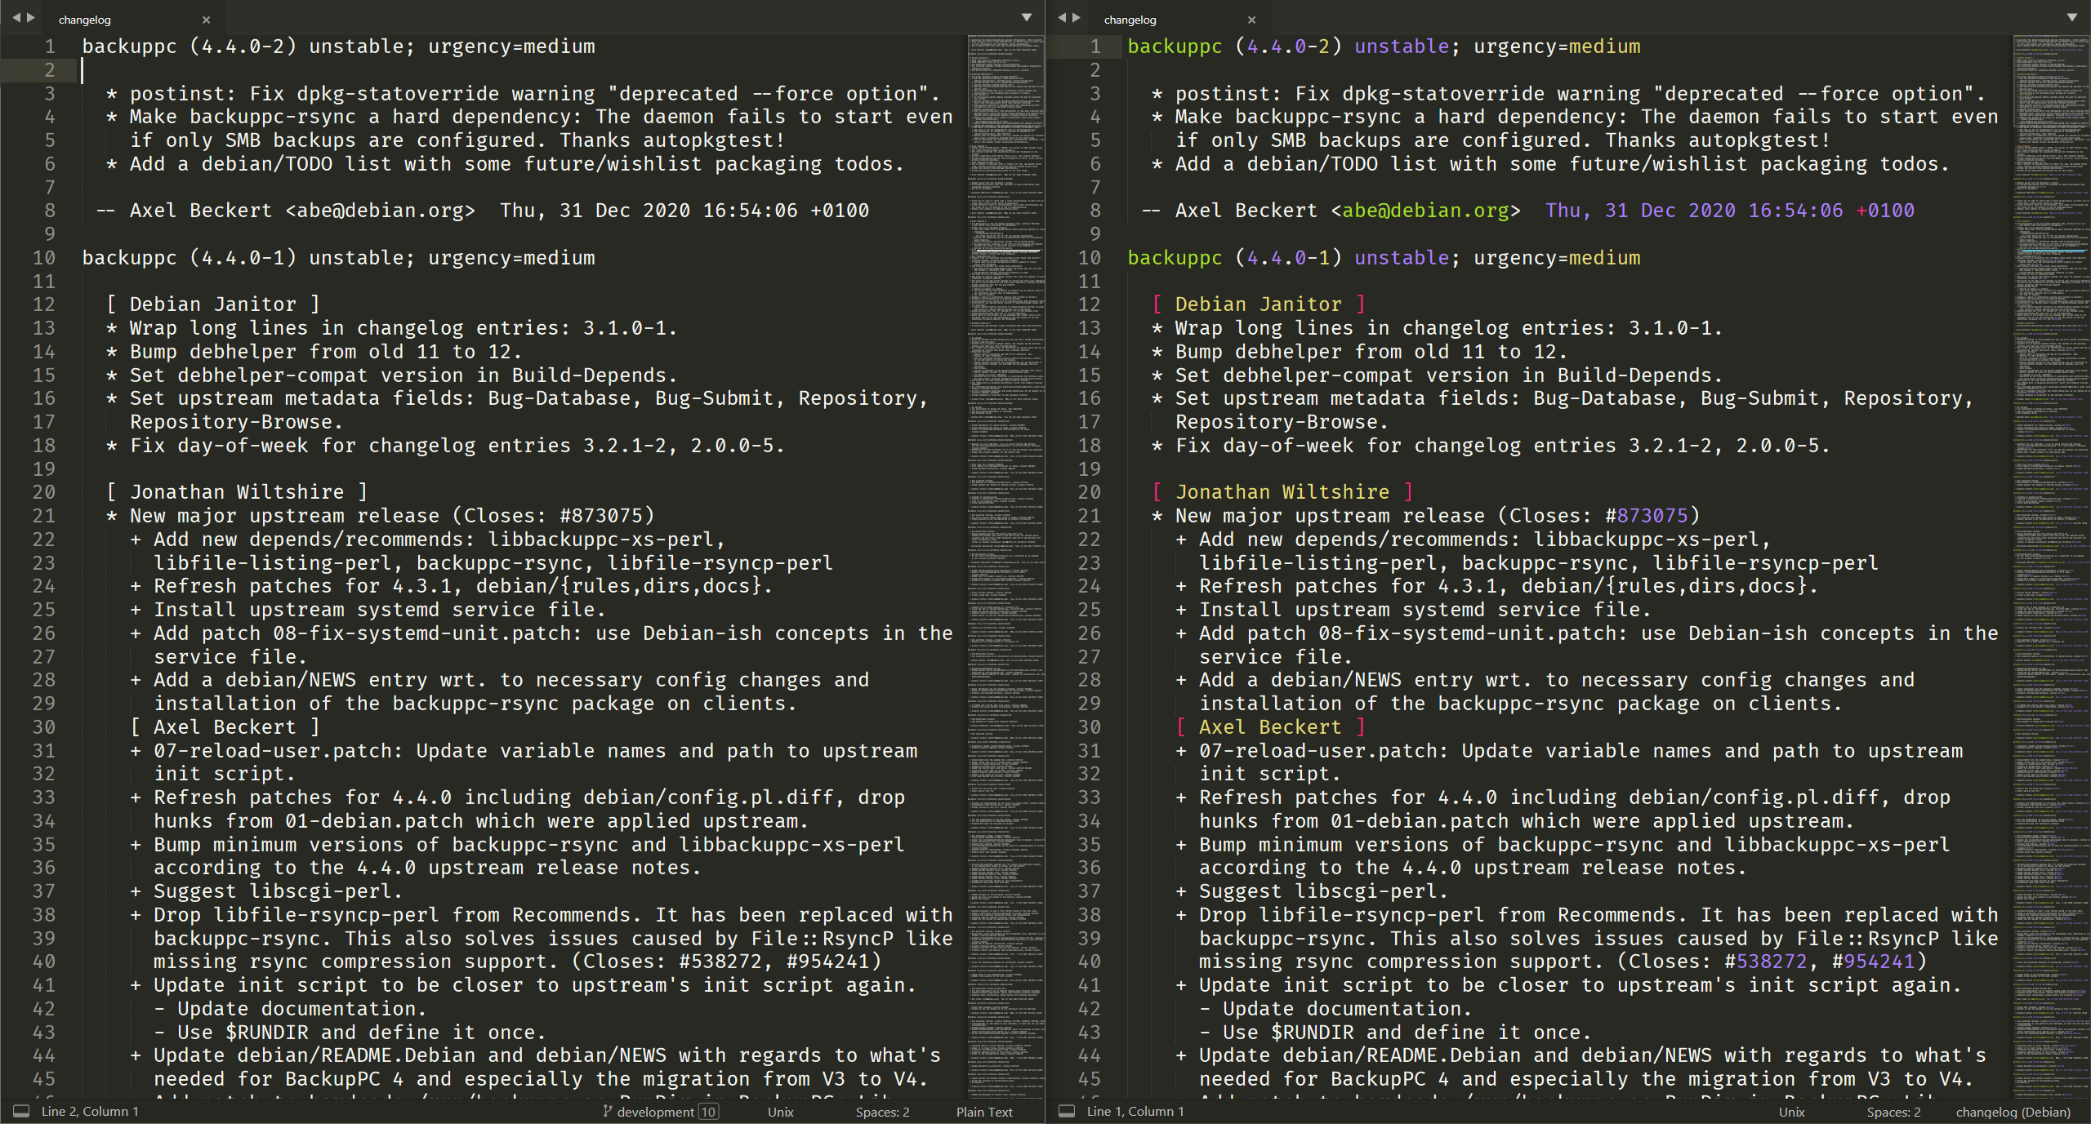This screenshot has height=1124, width=2091.
Task: Click the left pane's Unix line endings
Action: (x=780, y=1112)
